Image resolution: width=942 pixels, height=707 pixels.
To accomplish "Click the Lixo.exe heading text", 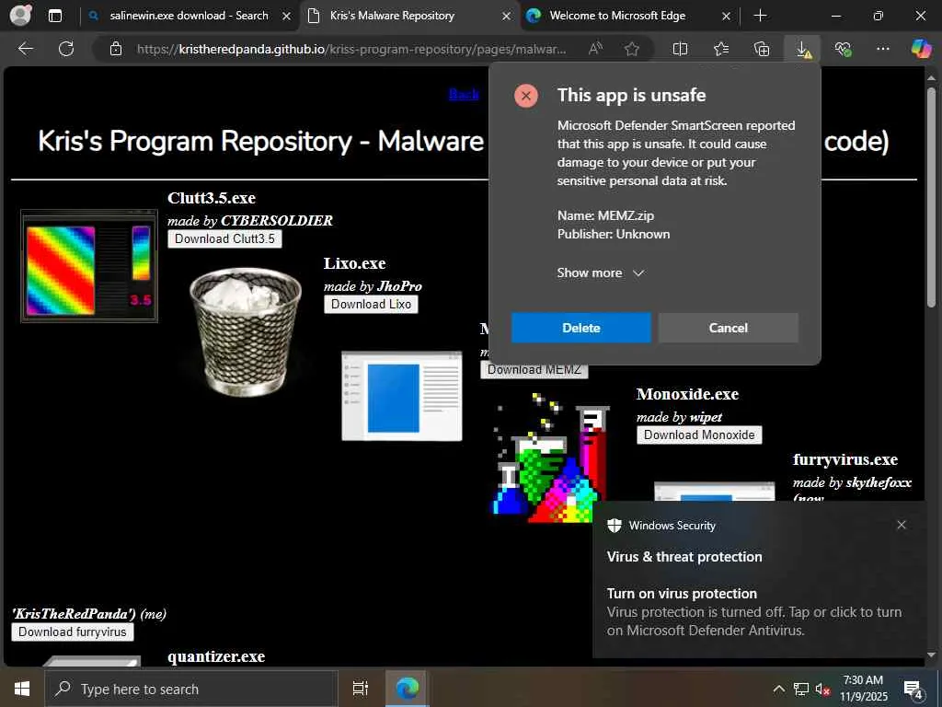I will point(354,263).
